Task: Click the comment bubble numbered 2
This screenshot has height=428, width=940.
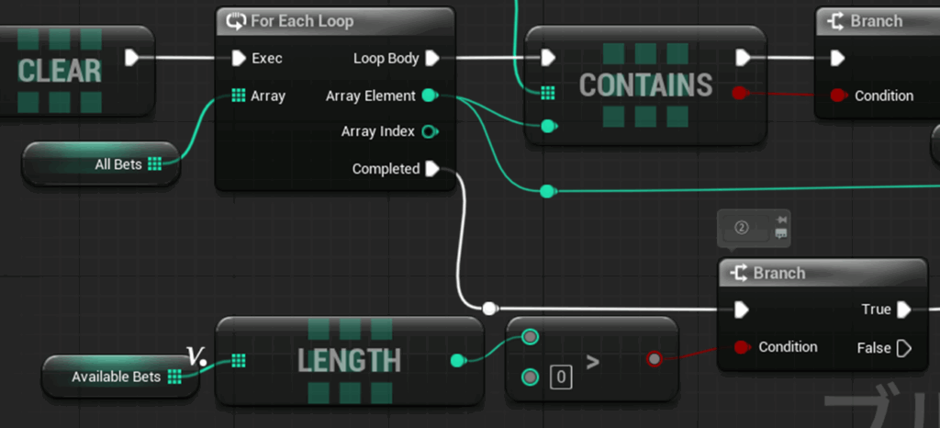Action: (x=744, y=228)
